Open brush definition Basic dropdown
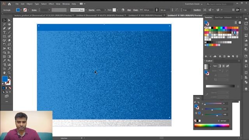Viewport: 249px width, 140px height. (x=86, y=10)
